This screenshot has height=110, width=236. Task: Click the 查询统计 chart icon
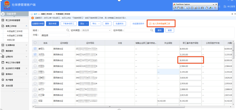(3, 74)
